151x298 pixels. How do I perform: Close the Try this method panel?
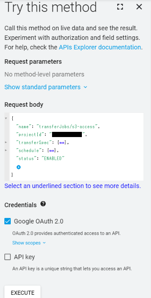(x=139, y=7)
